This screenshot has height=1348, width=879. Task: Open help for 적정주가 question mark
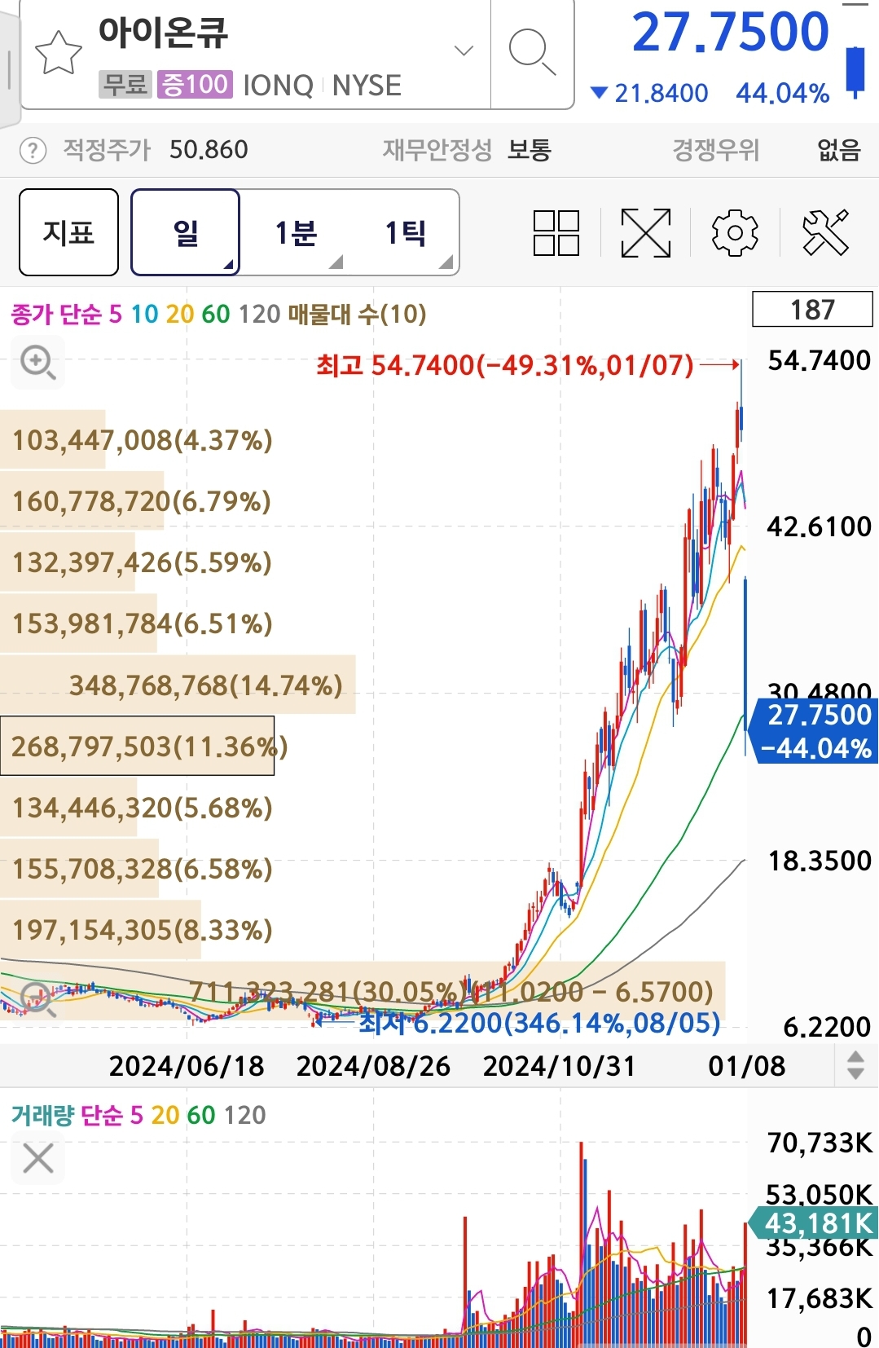click(33, 150)
